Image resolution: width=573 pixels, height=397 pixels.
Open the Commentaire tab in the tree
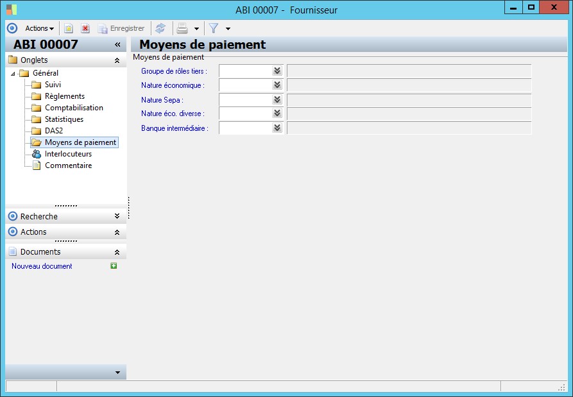68,165
